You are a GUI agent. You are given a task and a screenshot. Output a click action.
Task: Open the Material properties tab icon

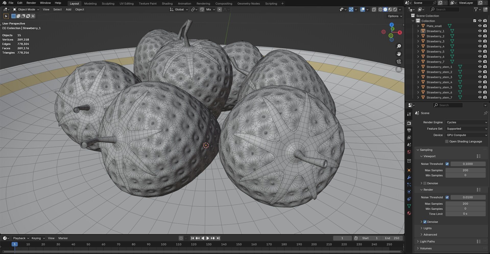[x=409, y=213]
